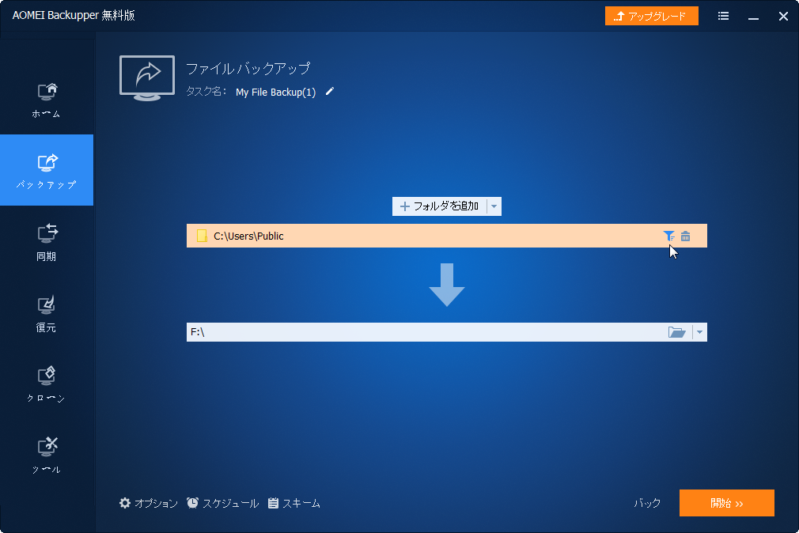Open the hamburger menu icon in title bar
This screenshot has height=533, width=799.
click(x=723, y=16)
